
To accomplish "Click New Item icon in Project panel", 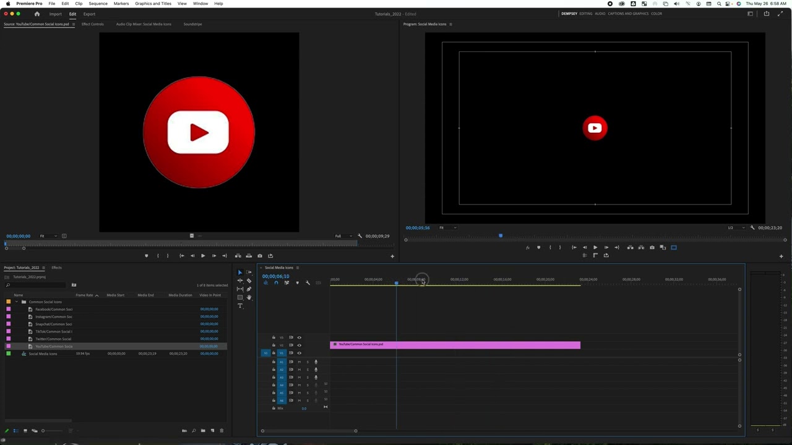I will coord(212,430).
